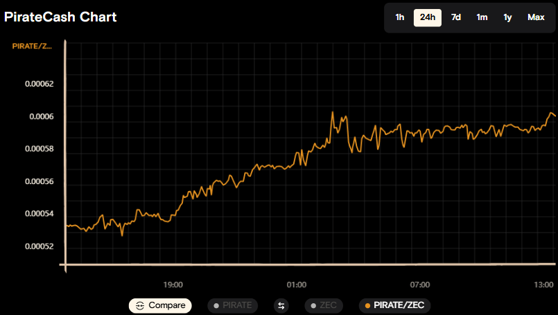Switch chart to 1y range
Viewport: 558px width, 315px height.
[507, 17]
